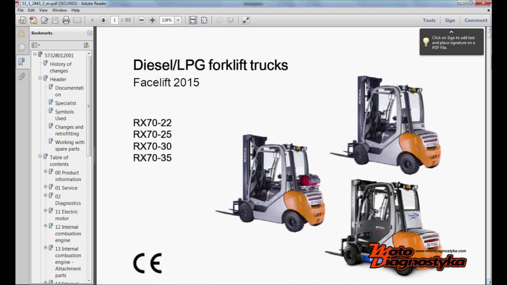The height and width of the screenshot is (285, 507).
Task: Switch to Read Mode with arrows icon
Action: pos(246,20)
